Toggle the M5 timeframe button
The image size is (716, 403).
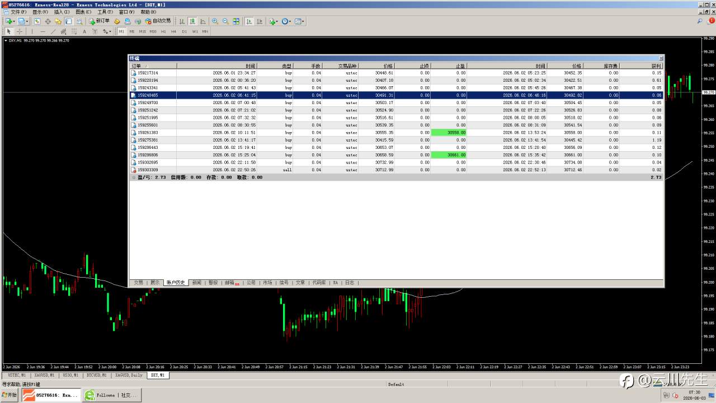(x=132, y=31)
